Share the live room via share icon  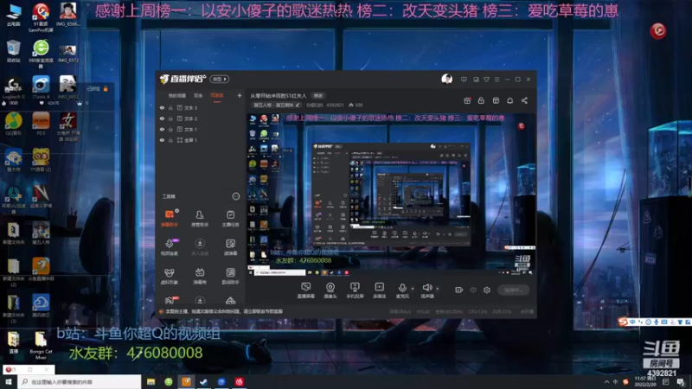point(524,100)
